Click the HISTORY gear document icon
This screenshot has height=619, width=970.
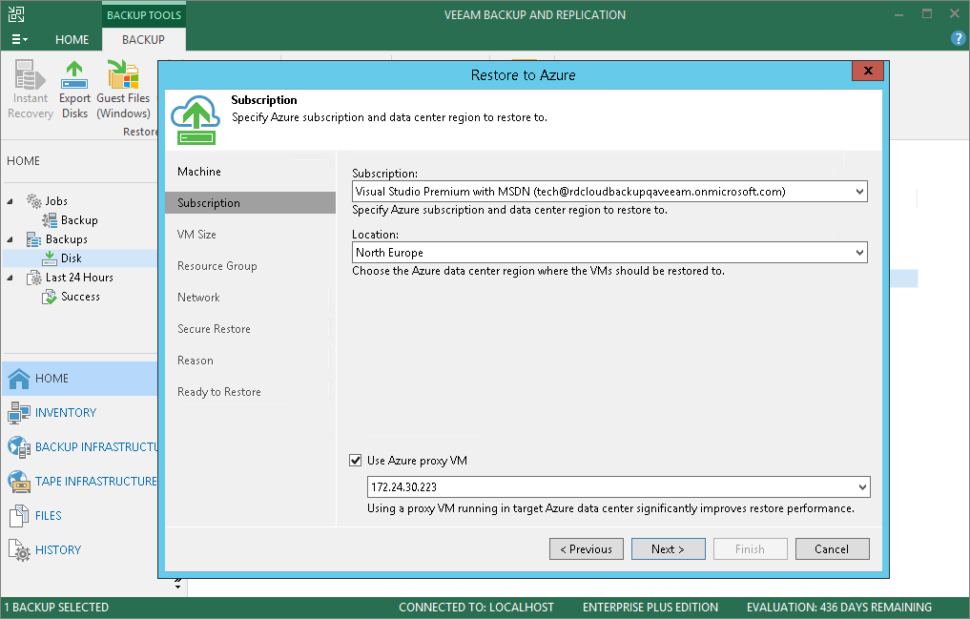(19, 549)
